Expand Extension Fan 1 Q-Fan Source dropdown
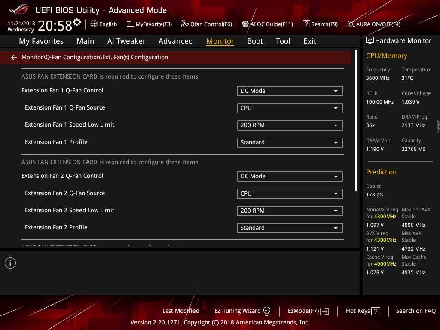 [290, 108]
